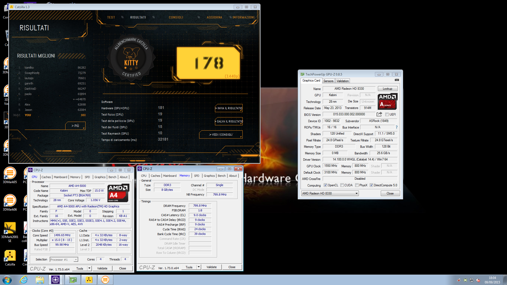Switch to the Catzilla taskbar icon

[x=89, y=280]
